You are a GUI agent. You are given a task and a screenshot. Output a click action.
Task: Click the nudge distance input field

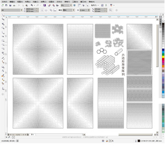tap(84, 10)
